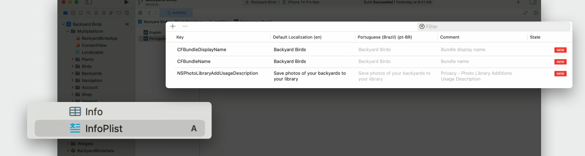Expand the Backyards folder
This screenshot has height=156, width=585.
pyautogui.click(x=72, y=73)
